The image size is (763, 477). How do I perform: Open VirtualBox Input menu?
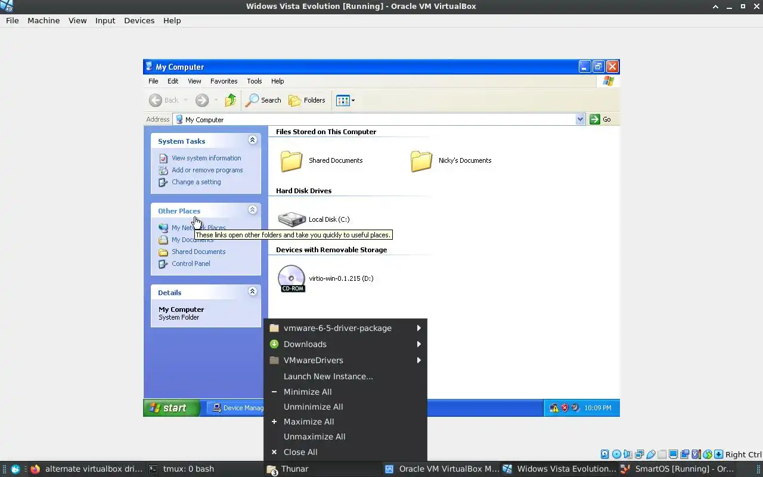105,20
